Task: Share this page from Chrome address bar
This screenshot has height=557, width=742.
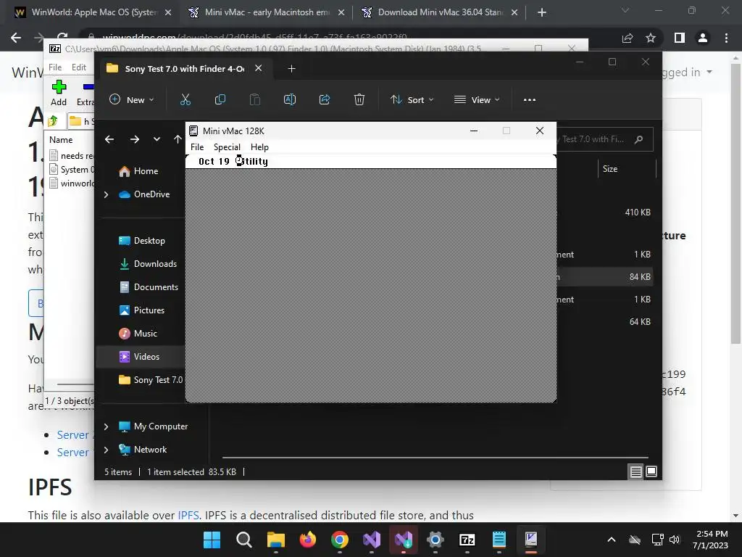Action: pos(628,38)
